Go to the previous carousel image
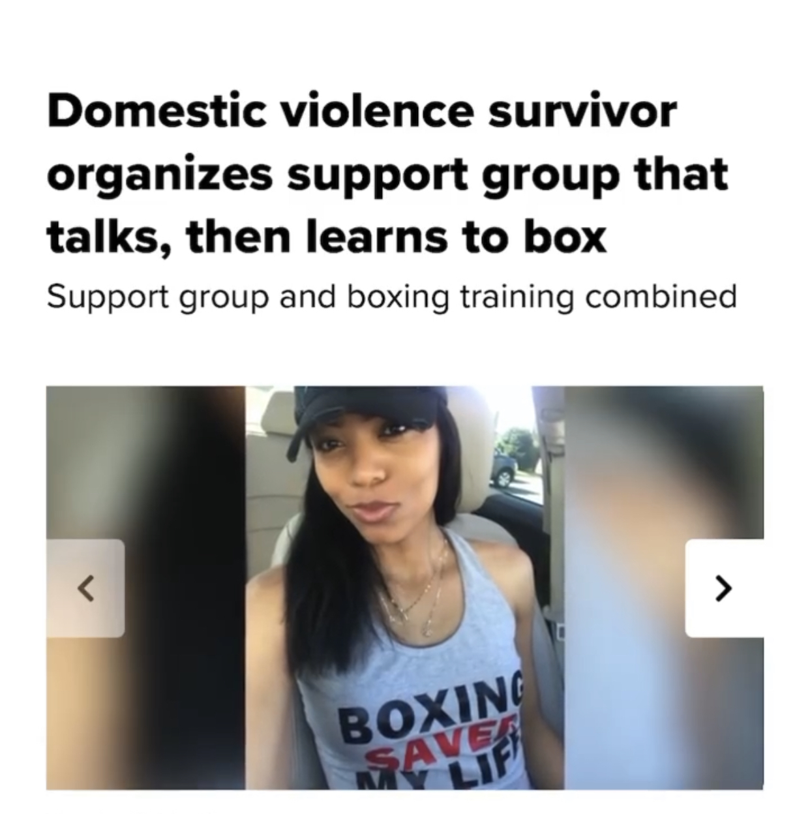Image resolution: width=810 pixels, height=814 pixels. [85, 588]
